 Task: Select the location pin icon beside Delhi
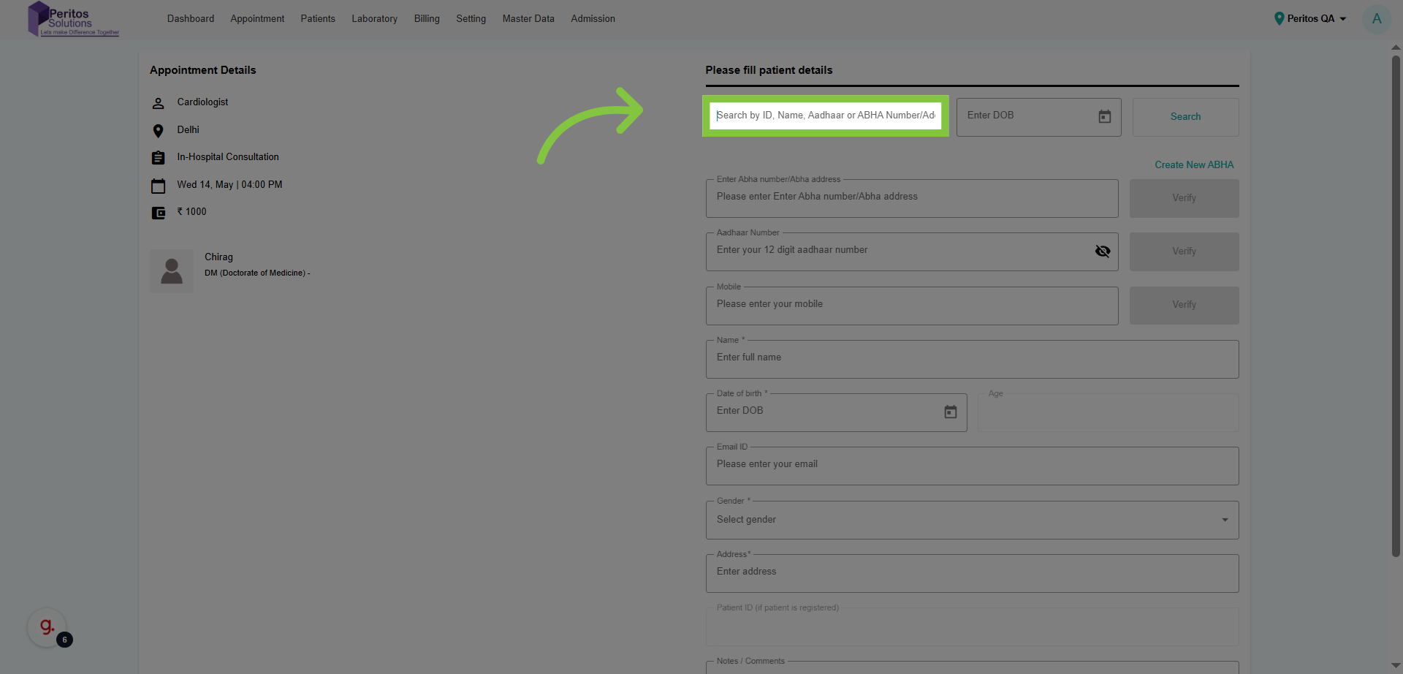159,130
